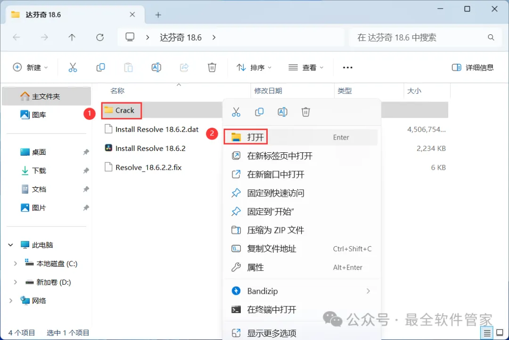Open the 排序 sort dropdown
The image size is (509, 340).
tap(254, 67)
